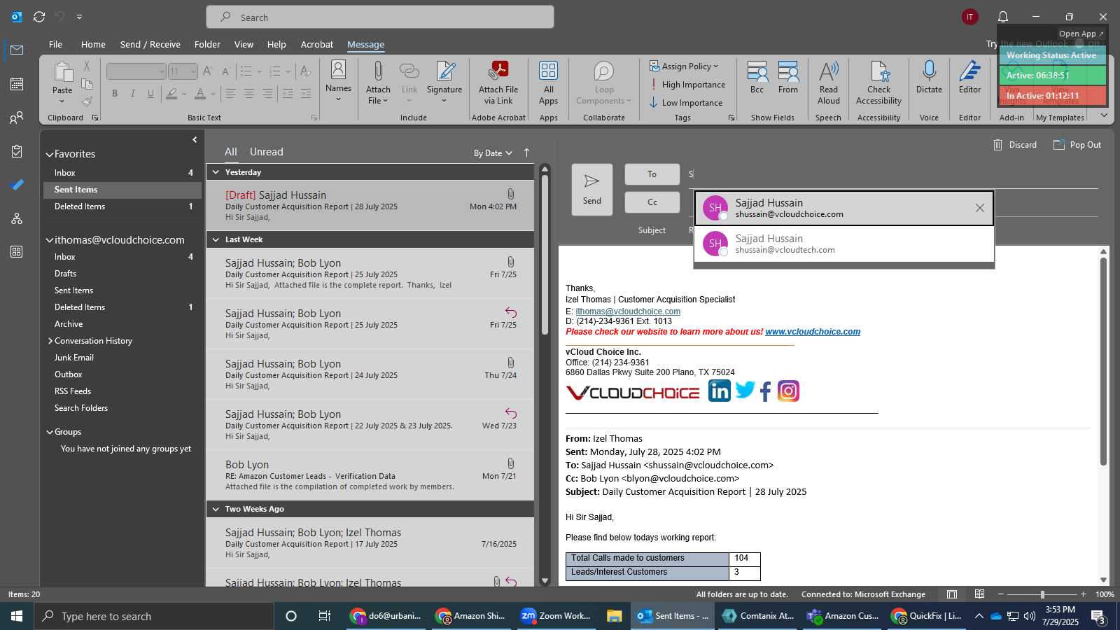Start Read Aloud speech
Image resolution: width=1120 pixels, height=630 pixels.
[x=829, y=82]
